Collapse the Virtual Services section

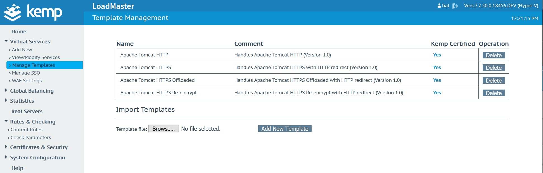[6, 41]
